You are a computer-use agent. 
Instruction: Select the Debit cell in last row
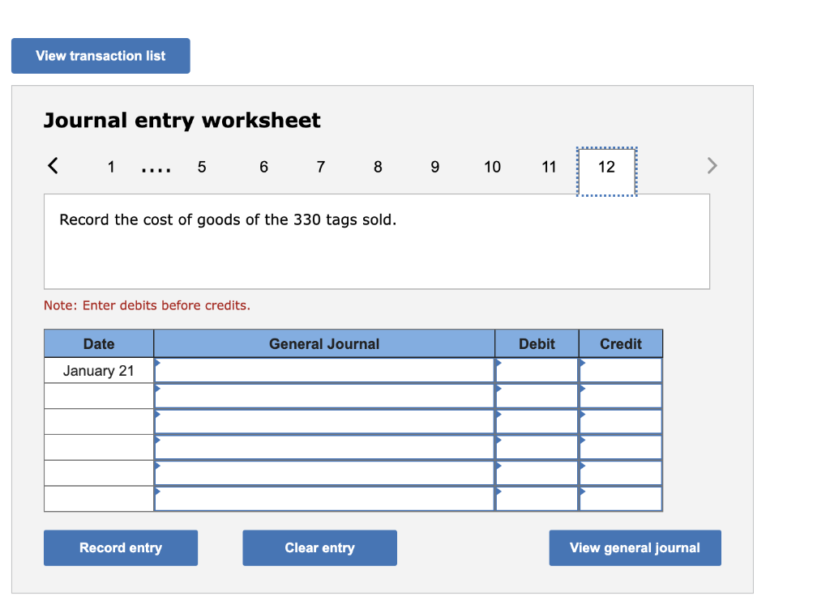tap(537, 499)
